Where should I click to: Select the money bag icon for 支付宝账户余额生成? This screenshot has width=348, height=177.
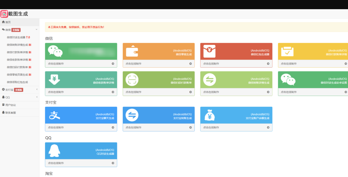tap(209, 116)
